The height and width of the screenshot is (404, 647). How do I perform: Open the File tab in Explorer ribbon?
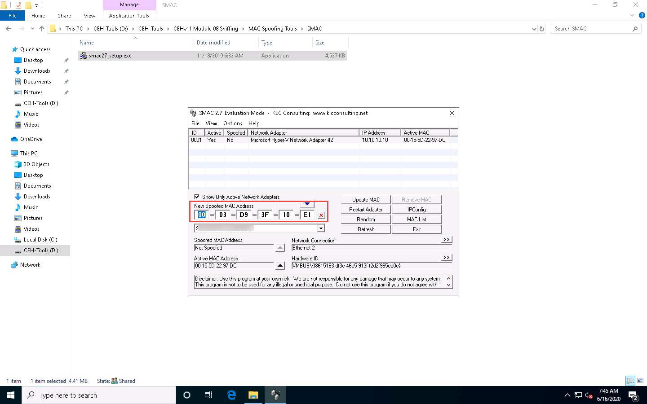13,16
